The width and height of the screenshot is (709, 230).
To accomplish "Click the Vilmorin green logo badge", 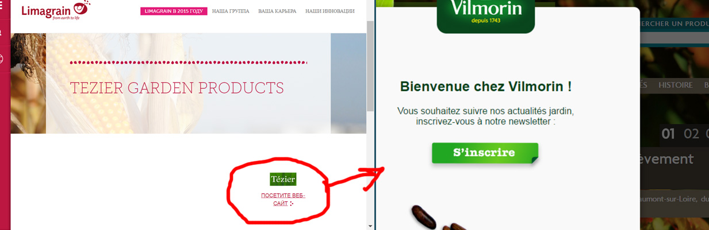I will click(x=486, y=16).
